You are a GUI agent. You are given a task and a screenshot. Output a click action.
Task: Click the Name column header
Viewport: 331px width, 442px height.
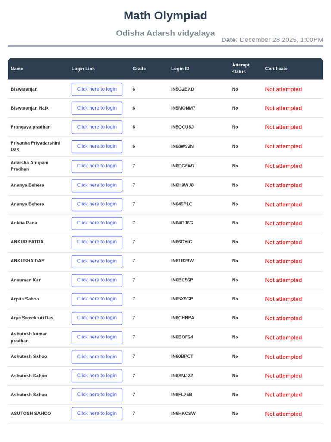coord(17,69)
